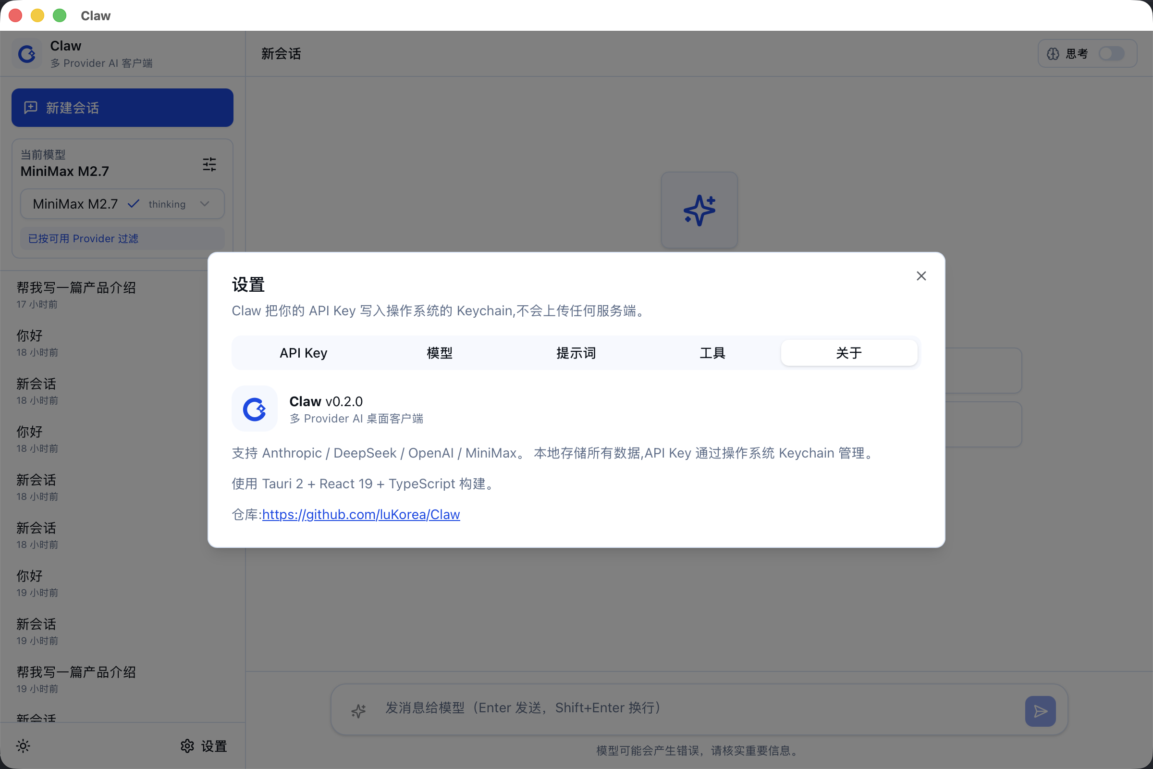Click the large sparkle welcome icon
Screen dimensions: 1153x769
[x=699, y=211]
